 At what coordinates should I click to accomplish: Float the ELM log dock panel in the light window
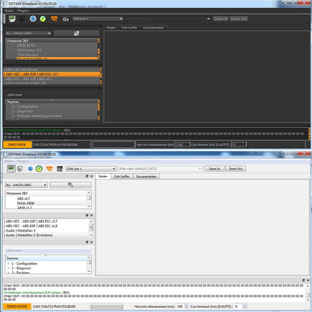coord(303,280)
